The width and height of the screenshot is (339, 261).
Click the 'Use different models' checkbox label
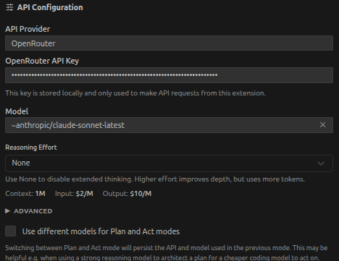[101, 231]
